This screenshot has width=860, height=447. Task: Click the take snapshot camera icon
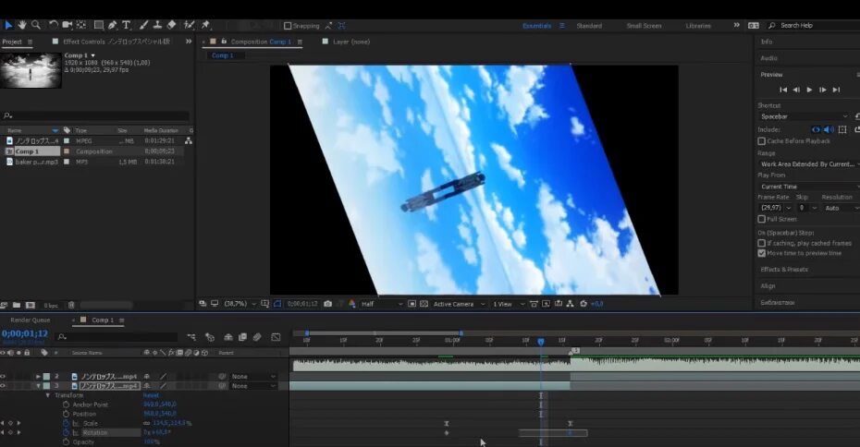pos(328,304)
